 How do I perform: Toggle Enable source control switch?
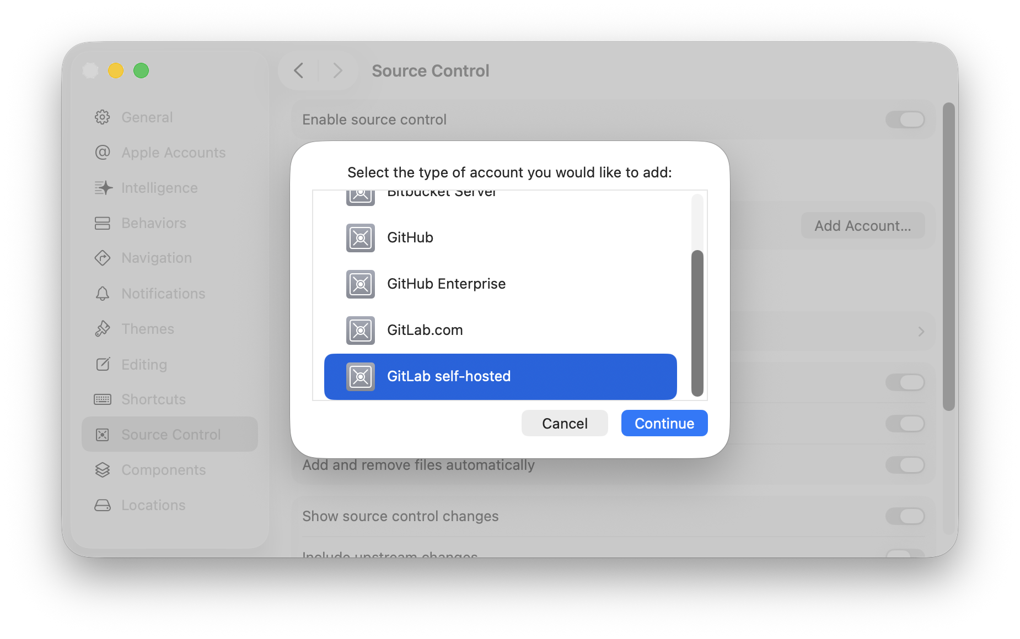905,120
